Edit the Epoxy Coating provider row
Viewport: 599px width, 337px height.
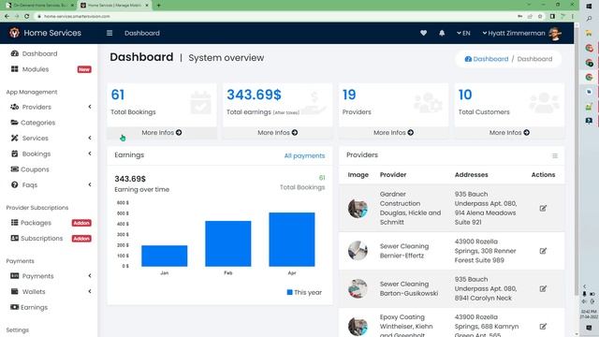(543, 327)
